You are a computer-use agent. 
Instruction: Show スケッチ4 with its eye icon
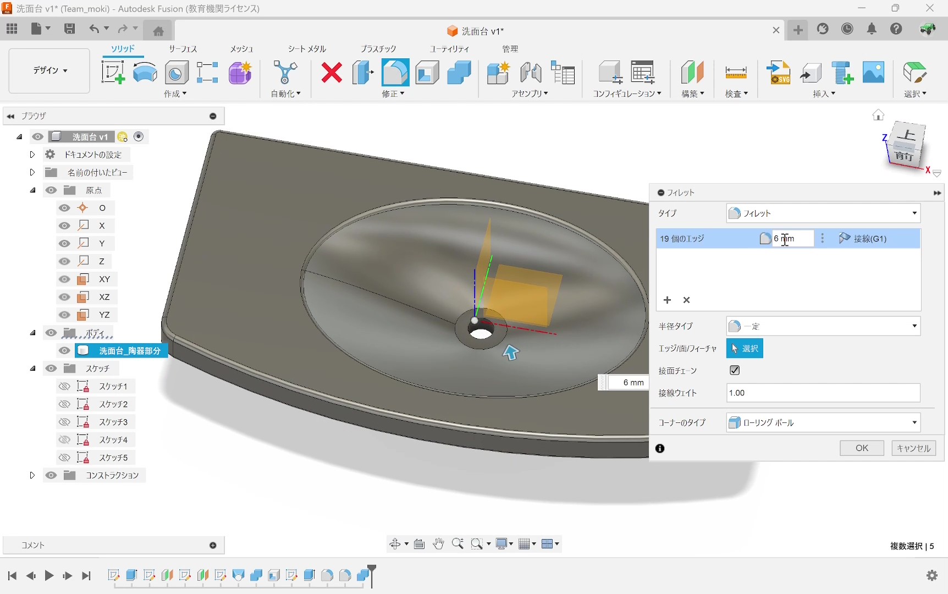tap(64, 440)
